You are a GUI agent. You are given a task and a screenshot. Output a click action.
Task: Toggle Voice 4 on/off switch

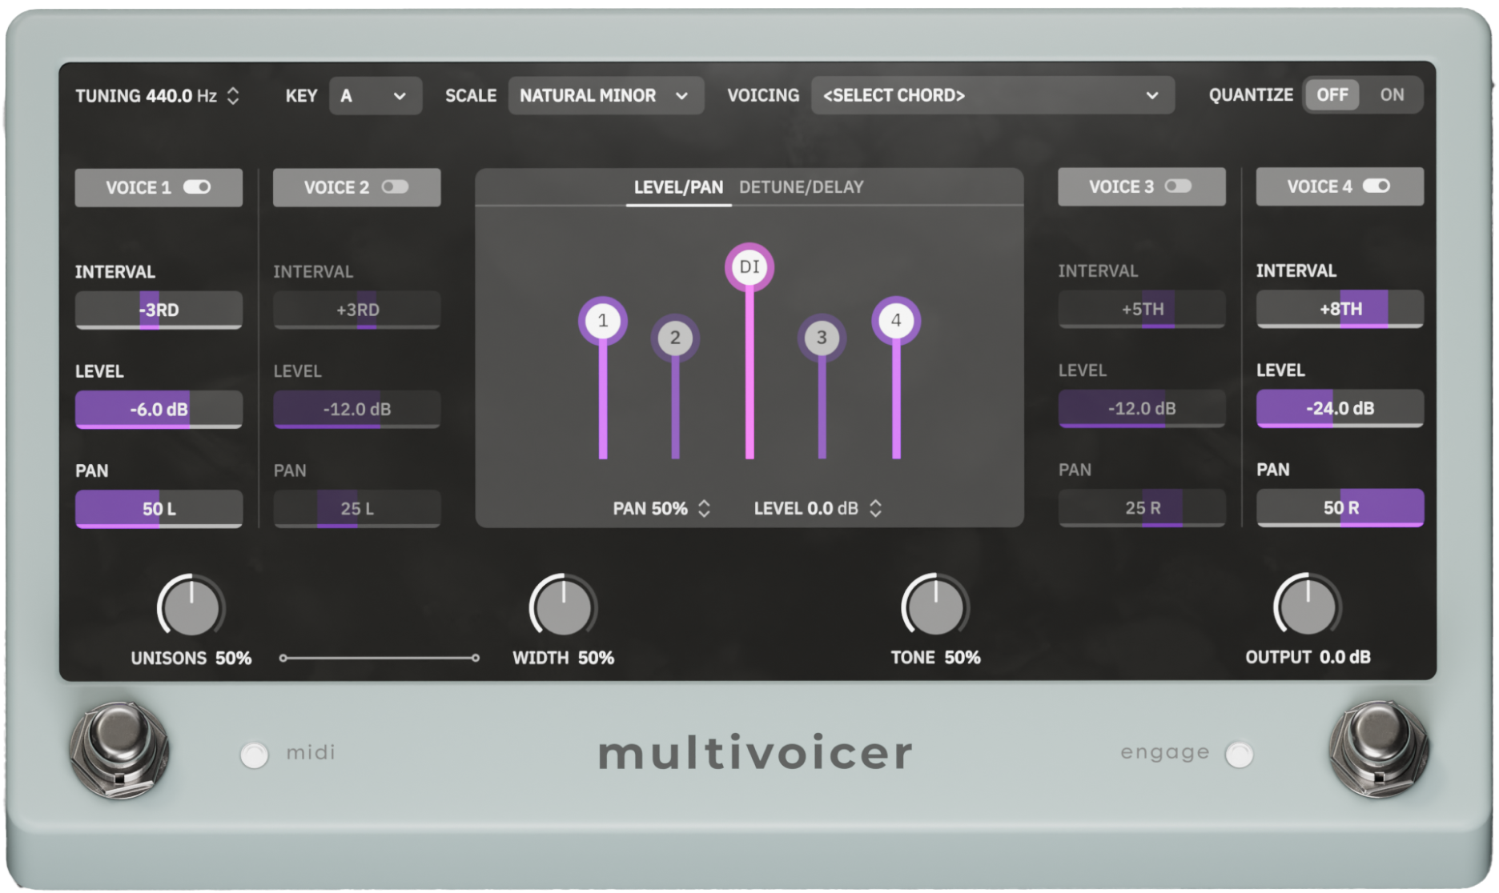pyautogui.click(x=1376, y=186)
